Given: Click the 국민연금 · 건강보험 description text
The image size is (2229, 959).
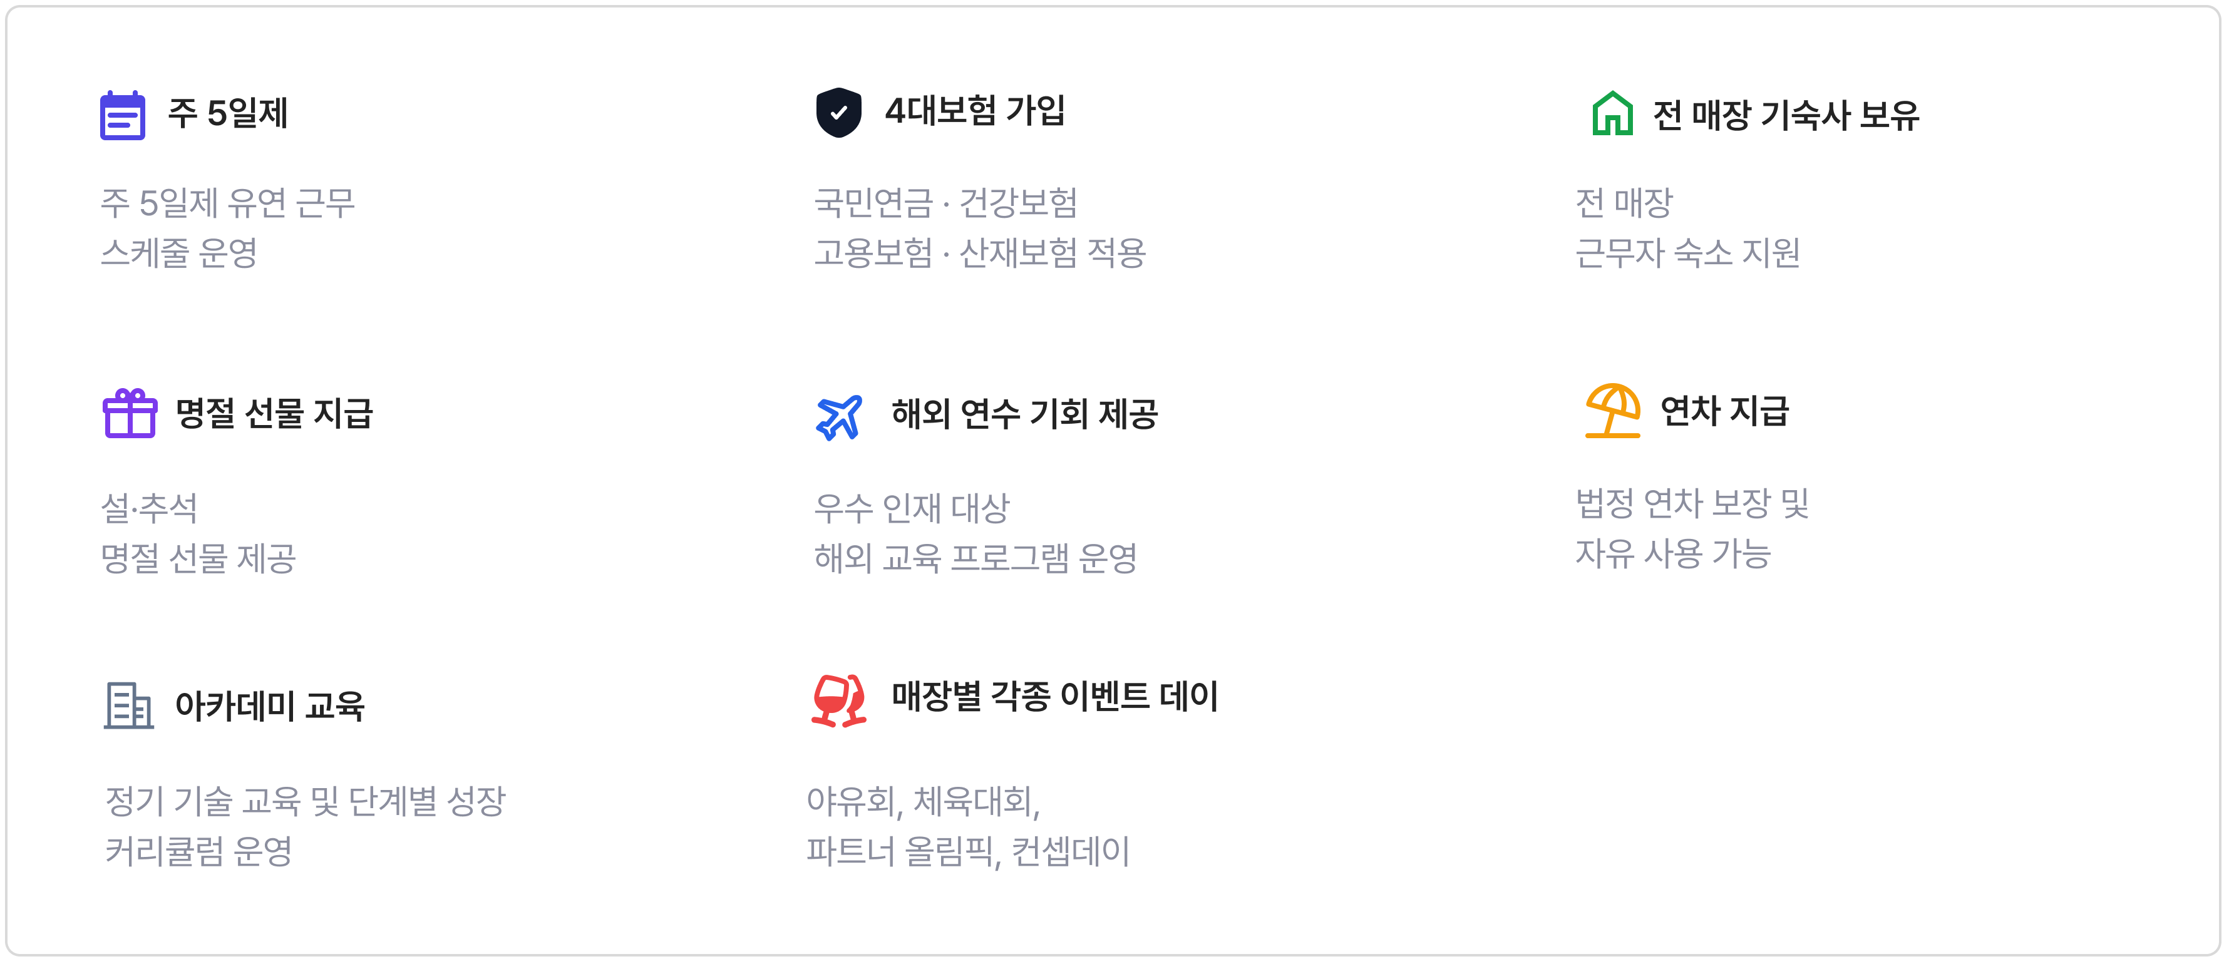Looking at the screenshot, I should [946, 203].
